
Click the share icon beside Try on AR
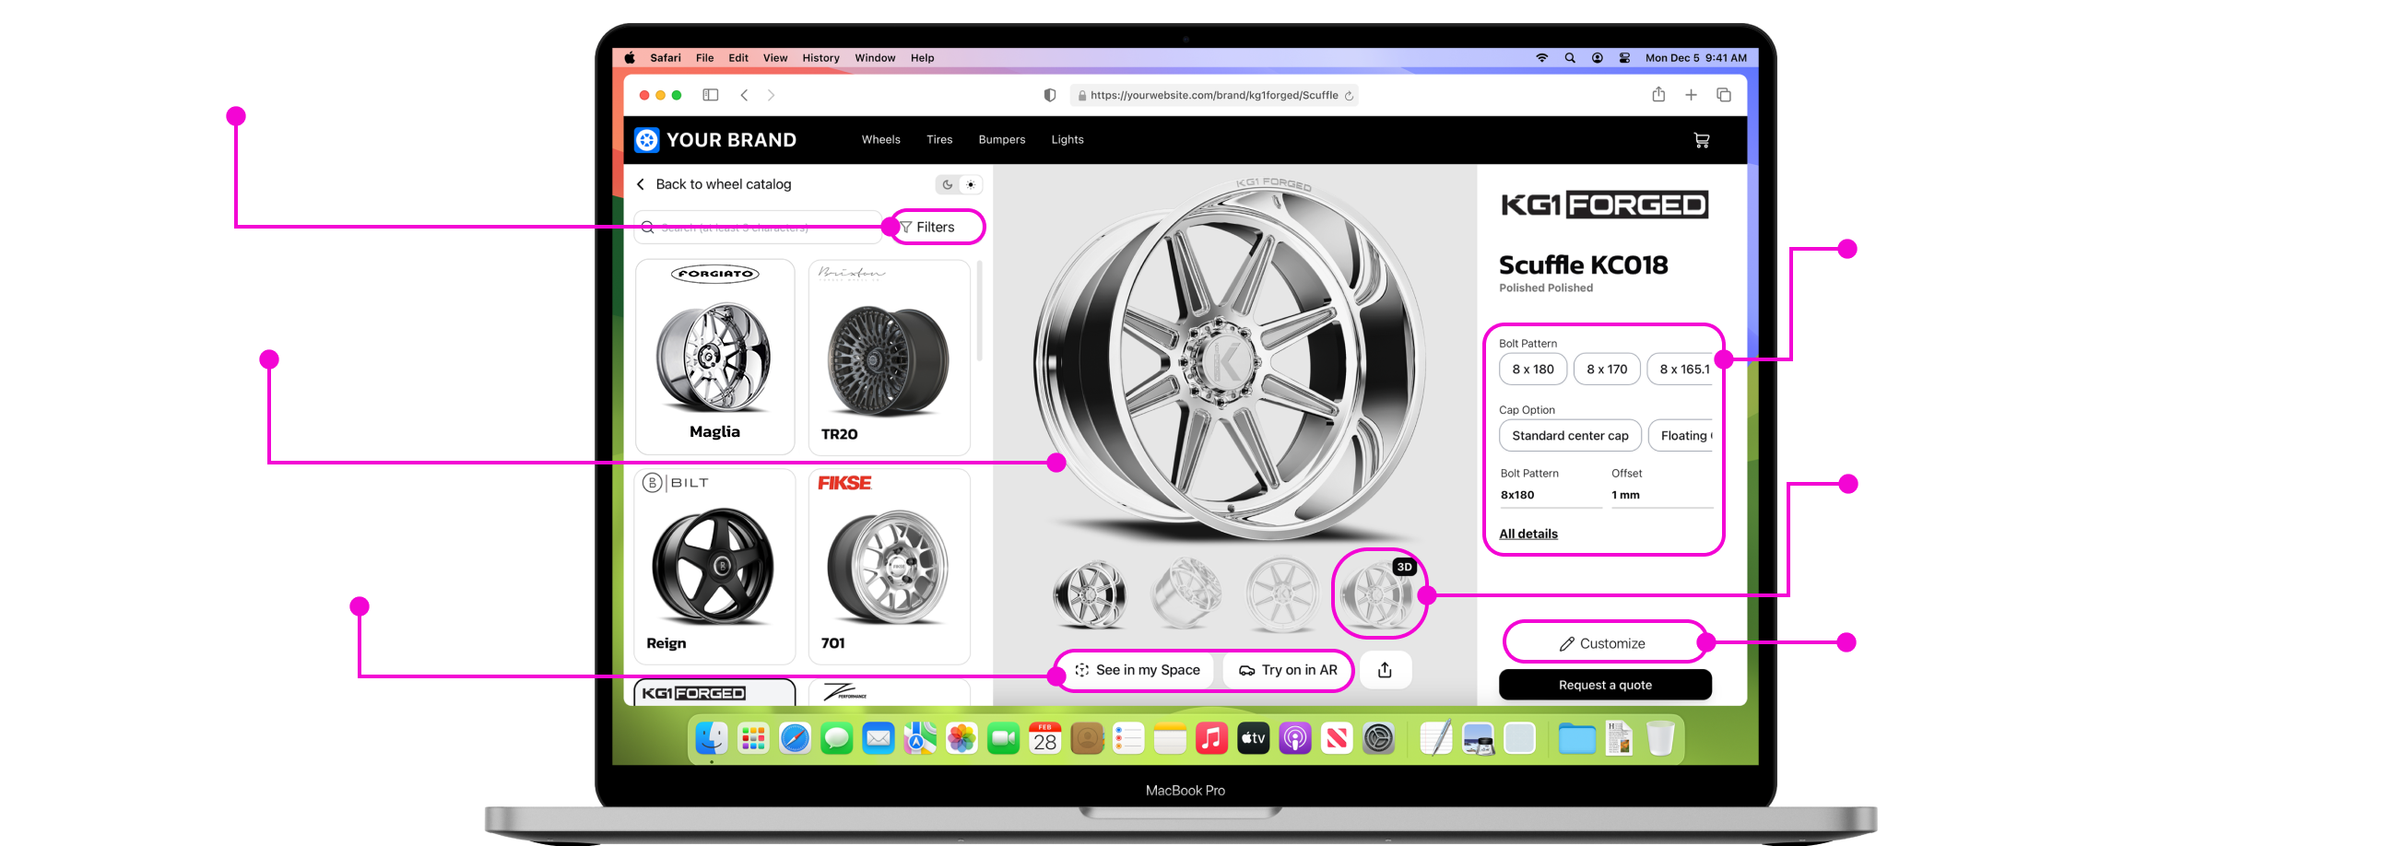pos(1385,670)
